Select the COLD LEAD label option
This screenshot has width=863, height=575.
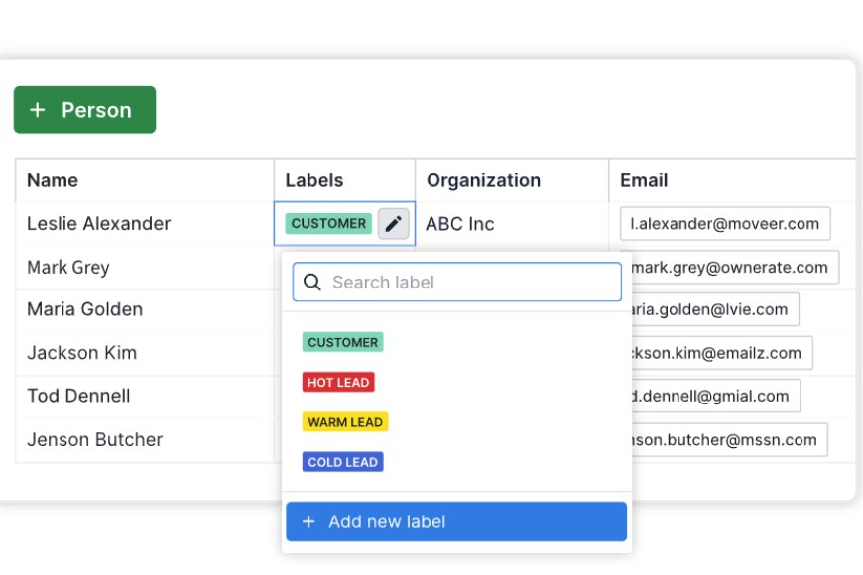342,461
